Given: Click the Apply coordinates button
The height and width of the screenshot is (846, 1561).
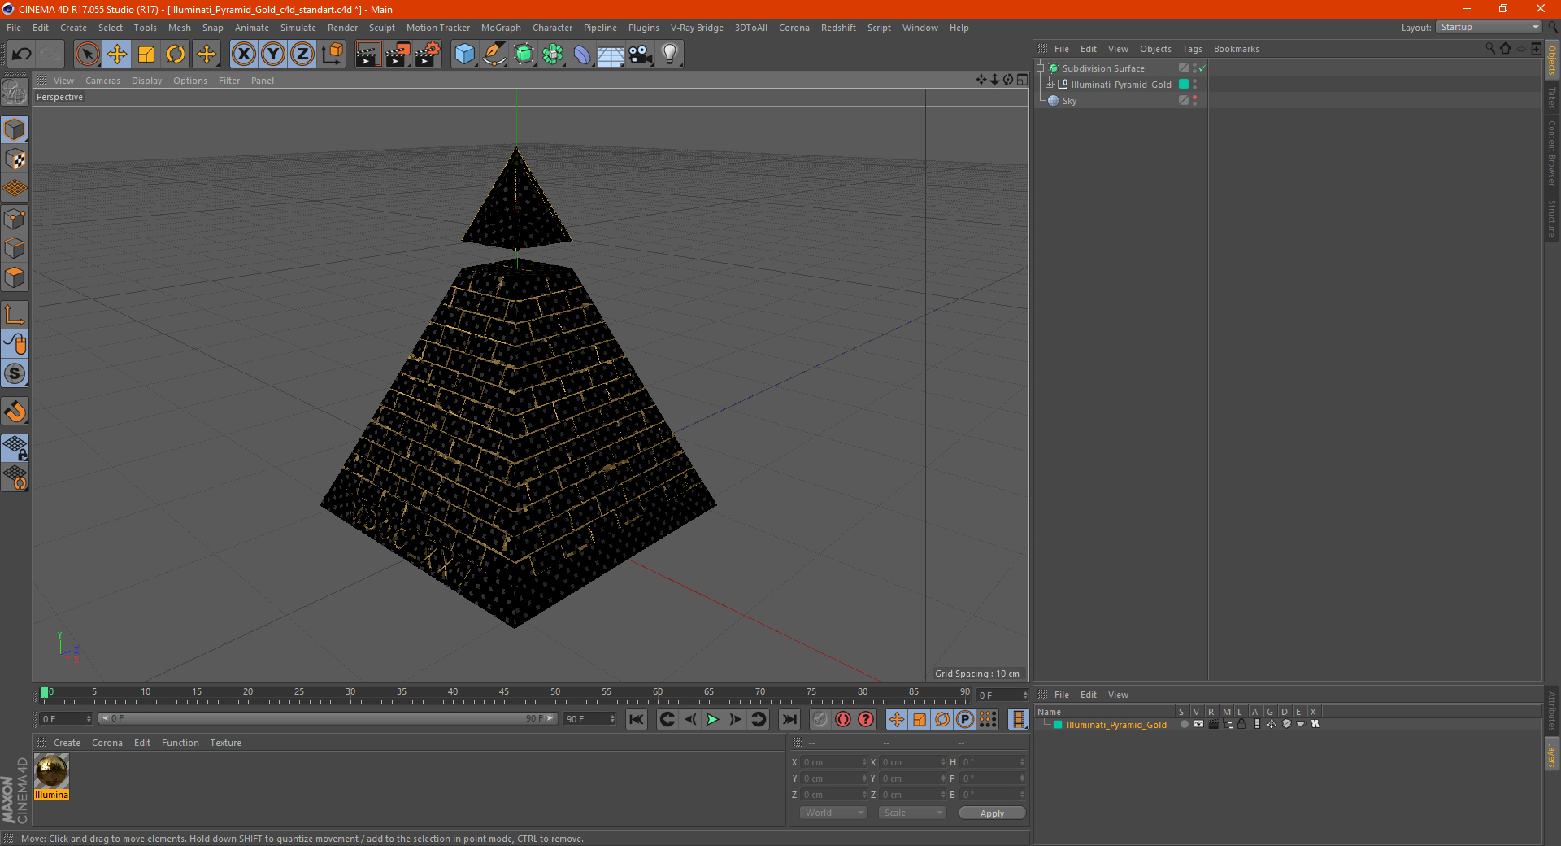Looking at the screenshot, I should point(992,813).
